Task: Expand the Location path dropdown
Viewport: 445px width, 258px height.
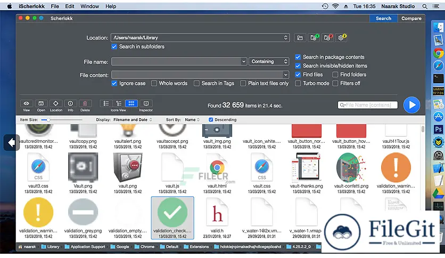Action: (x=285, y=38)
